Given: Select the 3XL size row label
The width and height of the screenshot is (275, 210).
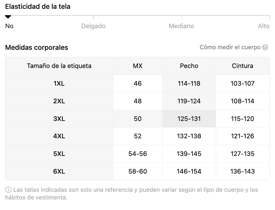Looking at the screenshot, I should [x=59, y=119].
